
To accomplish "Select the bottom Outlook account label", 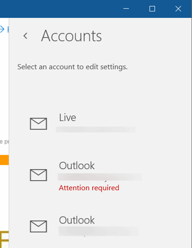I will [x=77, y=220].
